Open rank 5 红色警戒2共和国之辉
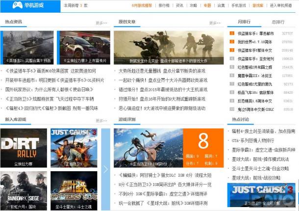 (254, 67)
